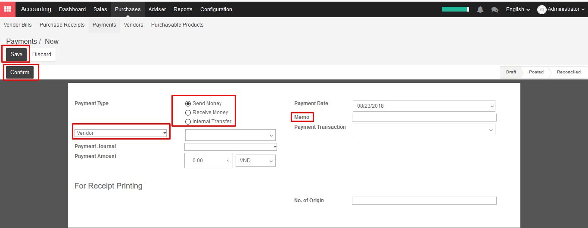Image resolution: width=588 pixels, height=228 pixels.
Task: Select the Send Money radio button
Action: [x=188, y=103]
